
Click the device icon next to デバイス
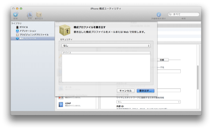coord(17,27)
